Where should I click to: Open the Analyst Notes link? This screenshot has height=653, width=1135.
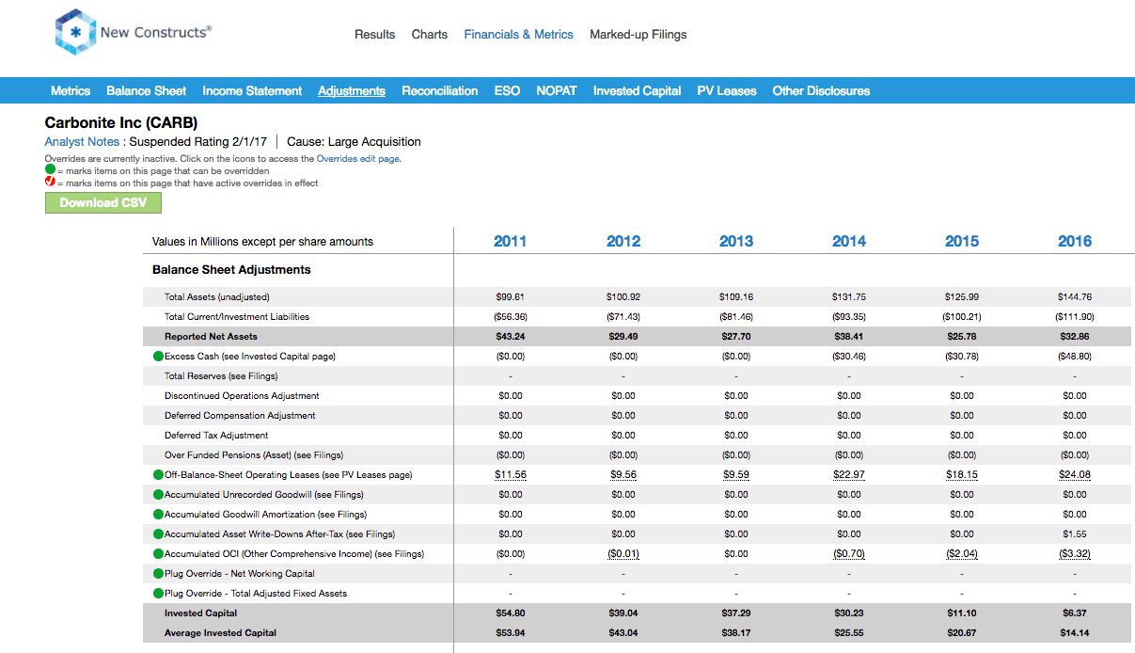click(x=82, y=142)
